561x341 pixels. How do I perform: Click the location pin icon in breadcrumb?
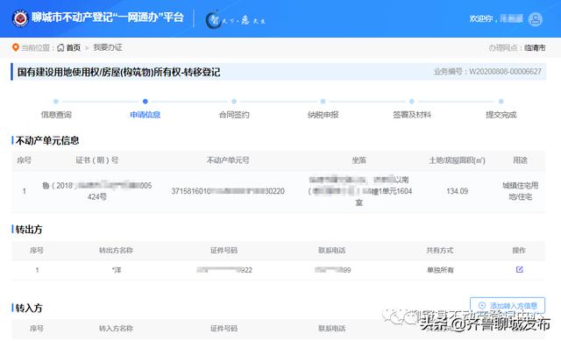pyautogui.click(x=16, y=47)
